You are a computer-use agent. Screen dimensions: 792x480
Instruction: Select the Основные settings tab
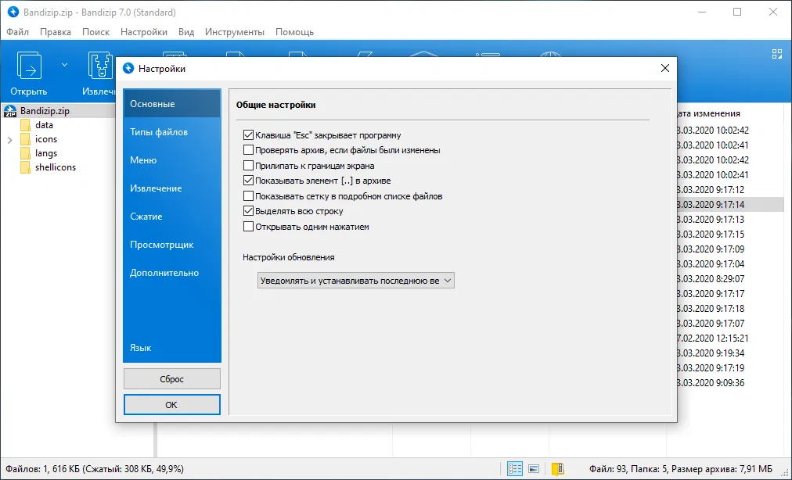(171, 103)
